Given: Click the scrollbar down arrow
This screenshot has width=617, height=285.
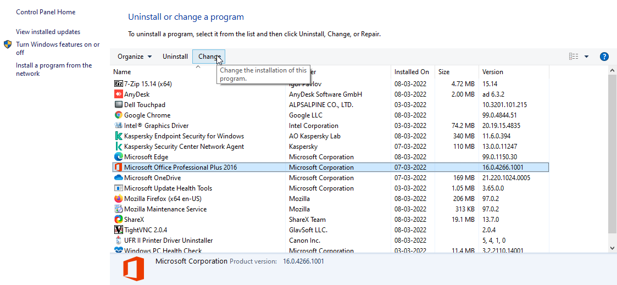Looking at the screenshot, I should point(612,248).
